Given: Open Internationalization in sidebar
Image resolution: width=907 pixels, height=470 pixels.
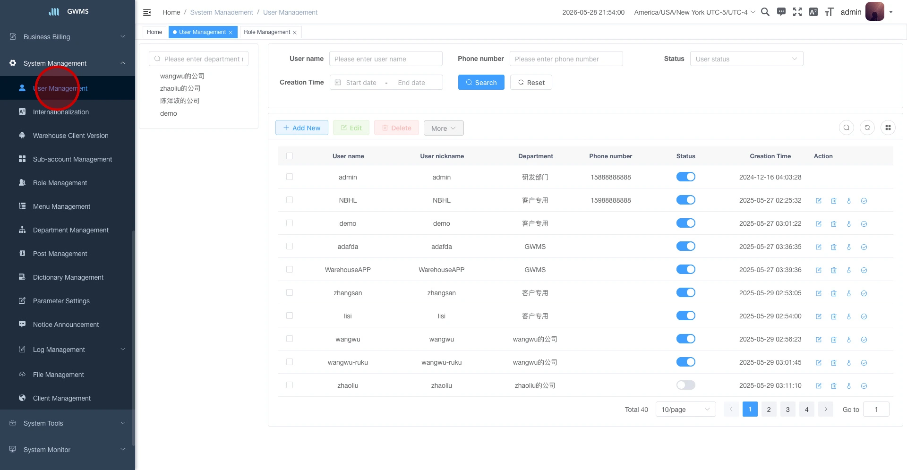Looking at the screenshot, I should tap(68, 112).
